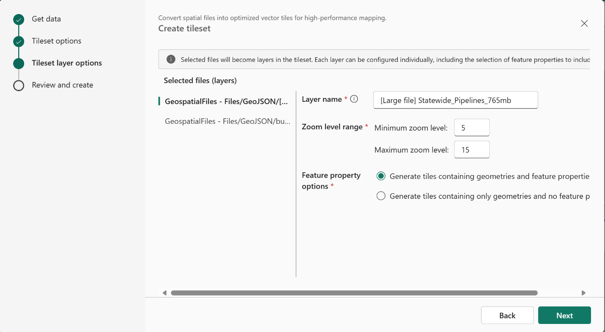
Task: Click the Back button
Action: (x=507, y=315)
